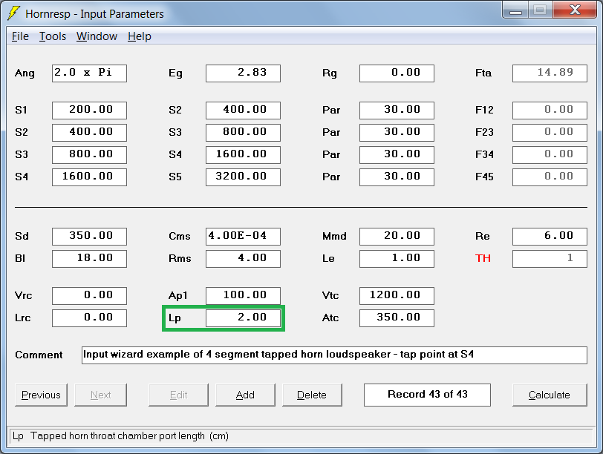Open the File menu
603x454 pixels.
pyautogui.click(x=20, y=36)
